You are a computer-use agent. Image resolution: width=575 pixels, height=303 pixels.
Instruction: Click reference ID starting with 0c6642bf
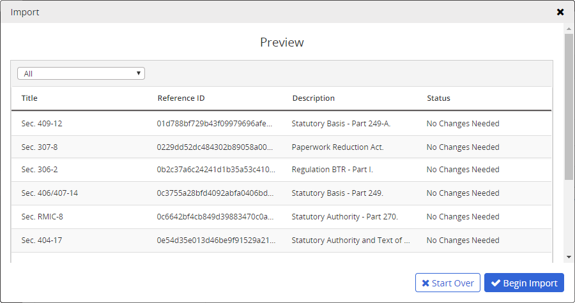click(216, 217)
